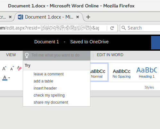Open the VIEW ribbon tab
Screen dimensions: 160x129
click(x=11, y=55)
